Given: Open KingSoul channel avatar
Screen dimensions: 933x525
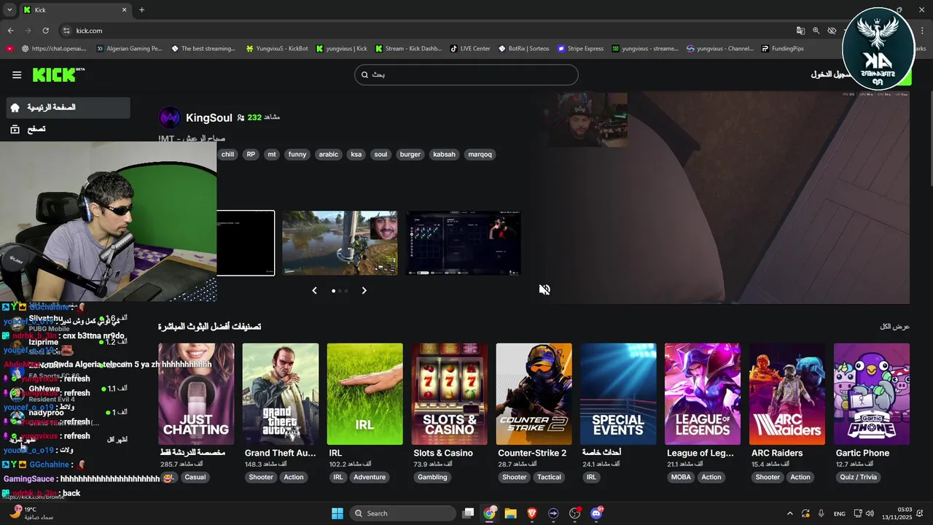Looking at the screenshot, I should coord(170,117).
